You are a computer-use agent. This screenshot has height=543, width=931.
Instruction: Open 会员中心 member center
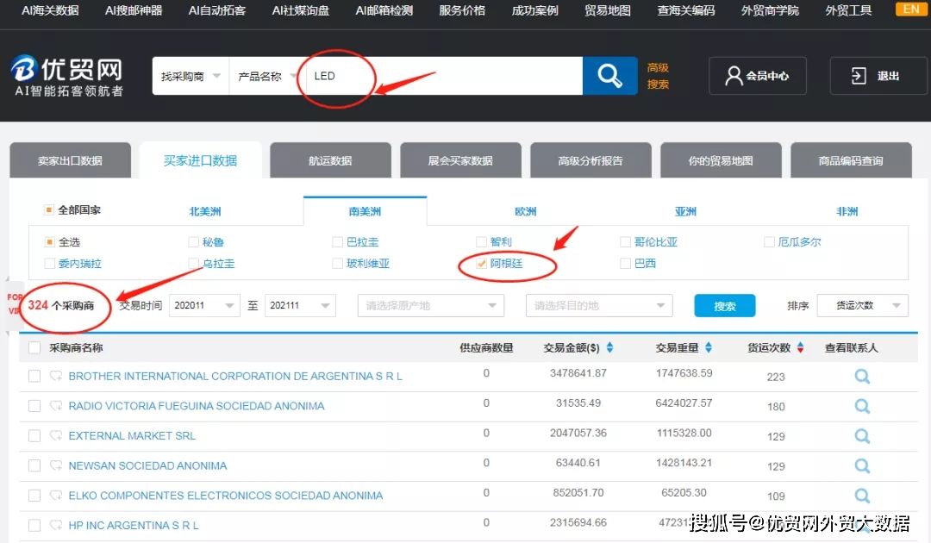pyautogui.click(x=758, y=76)
